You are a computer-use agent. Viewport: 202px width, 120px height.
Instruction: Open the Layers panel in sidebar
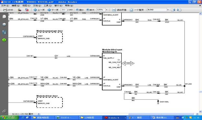point(4,25)
